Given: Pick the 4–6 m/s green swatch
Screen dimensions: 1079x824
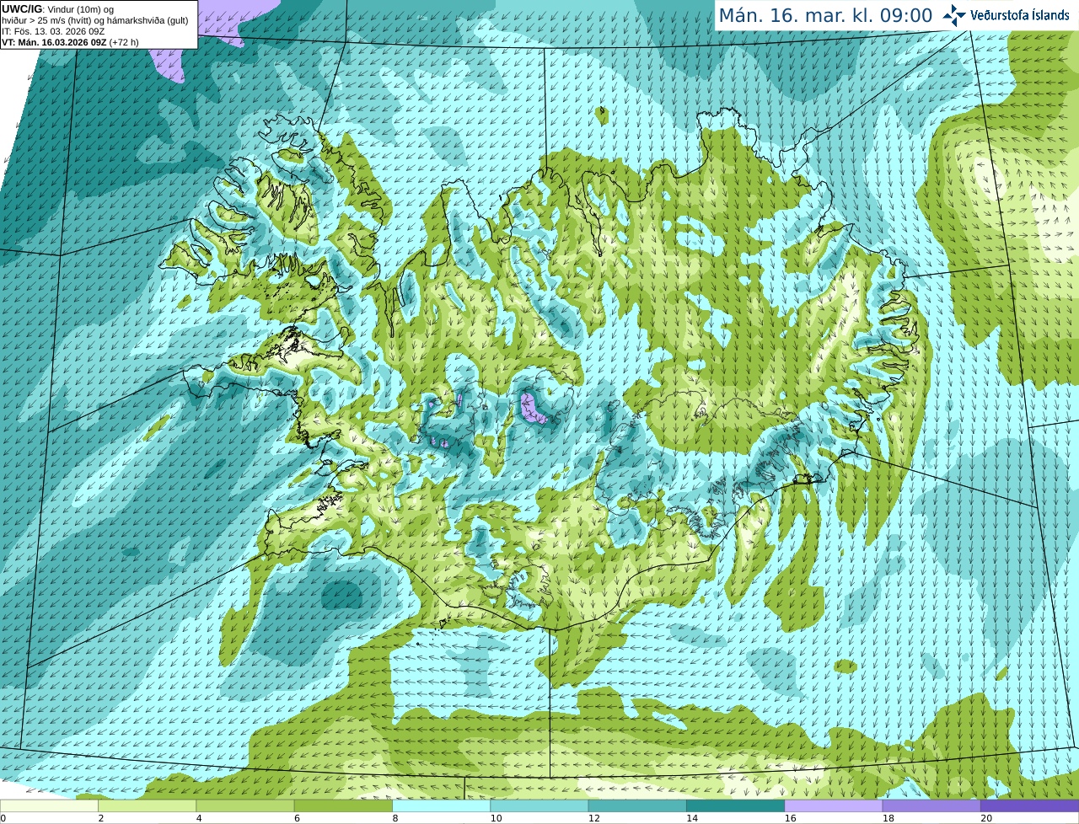Looking at the screenshot, I should pos(245,805).
